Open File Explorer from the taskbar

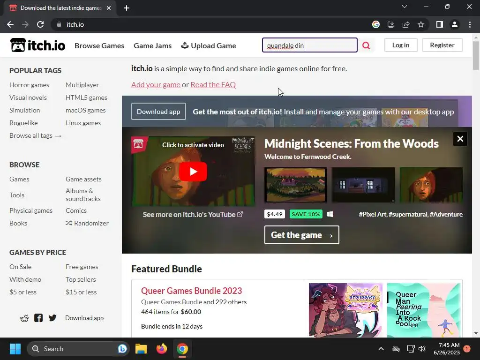point(141,349)
